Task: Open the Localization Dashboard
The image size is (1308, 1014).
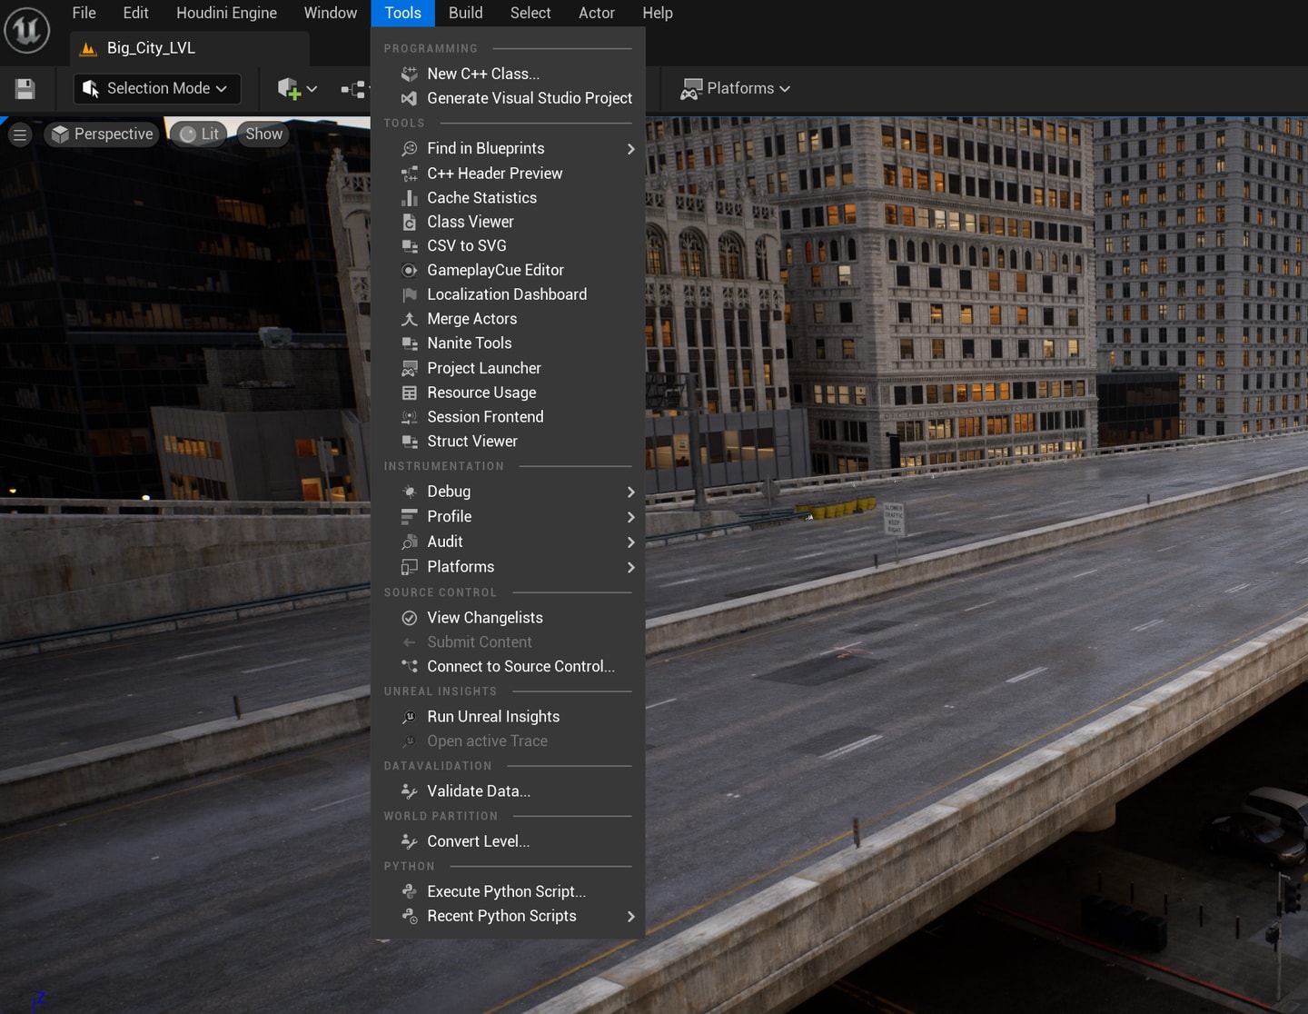Action: [x=508, y=294]
